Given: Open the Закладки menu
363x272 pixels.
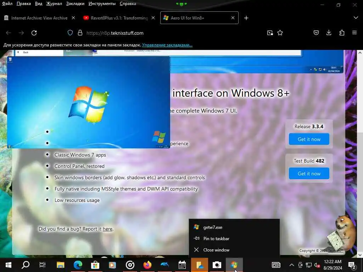Looking at the screenshot, I should (x=75, y=4).
